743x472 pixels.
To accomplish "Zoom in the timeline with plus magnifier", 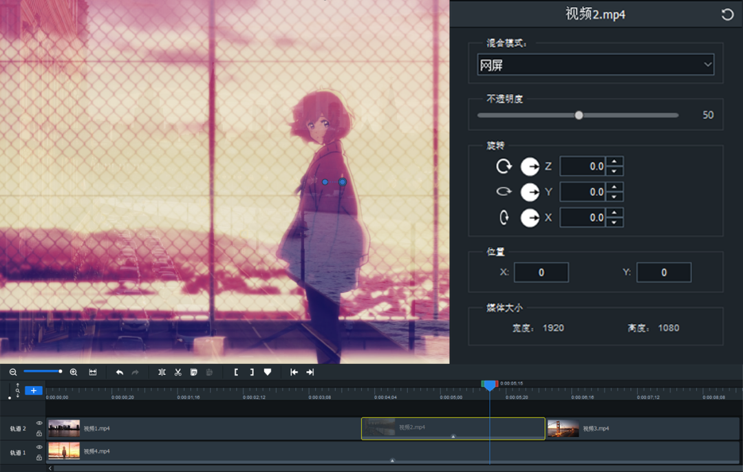I will [x=74, y=372].
